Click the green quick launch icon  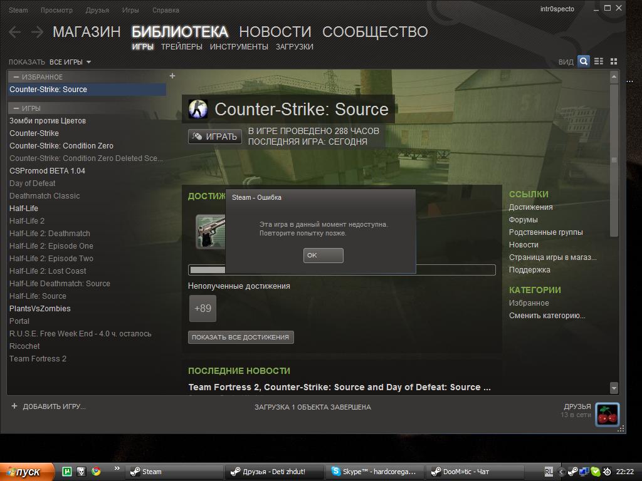tap(66, 472)
